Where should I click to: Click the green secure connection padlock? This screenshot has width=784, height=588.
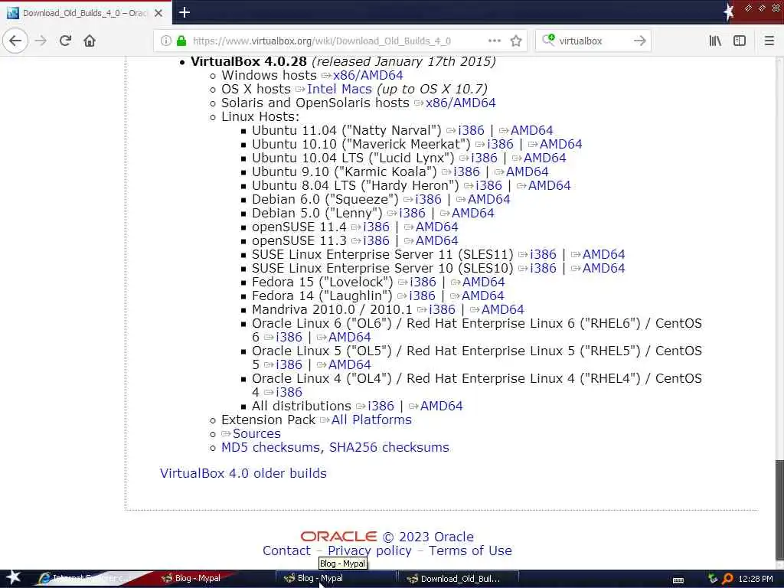point(181,41)
